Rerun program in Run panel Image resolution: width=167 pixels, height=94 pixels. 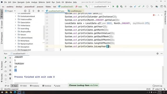click(x=5, y=58)
